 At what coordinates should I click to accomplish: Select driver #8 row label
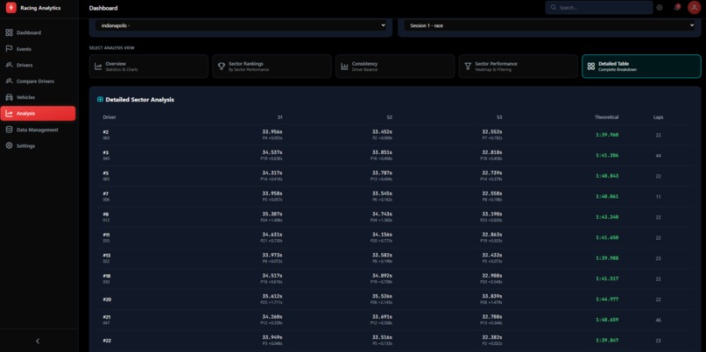point(106,215)
